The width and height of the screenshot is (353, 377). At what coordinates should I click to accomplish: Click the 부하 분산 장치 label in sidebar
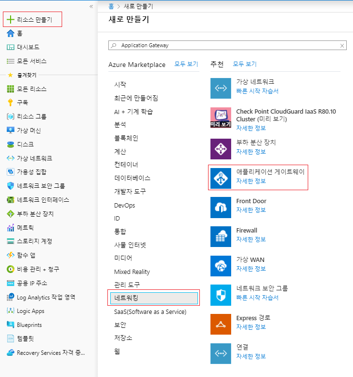[x=35, y=214]
